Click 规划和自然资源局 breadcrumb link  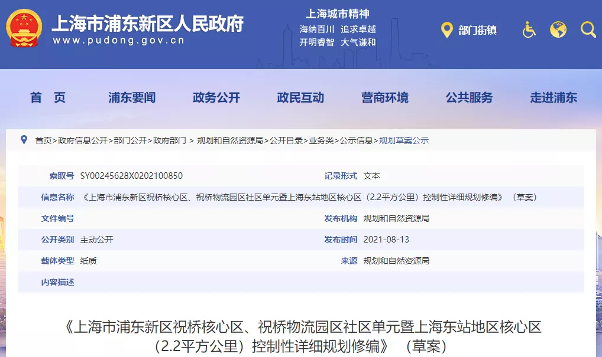click(230, 140)
